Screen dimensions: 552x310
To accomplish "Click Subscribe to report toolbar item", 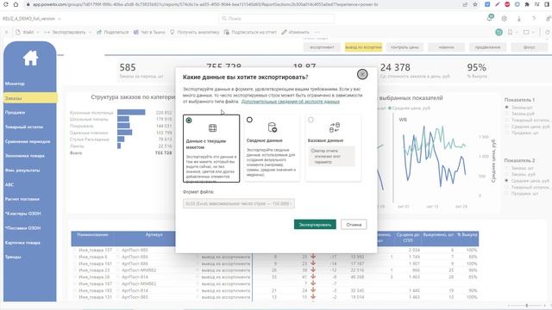I will tap(250, 32).
